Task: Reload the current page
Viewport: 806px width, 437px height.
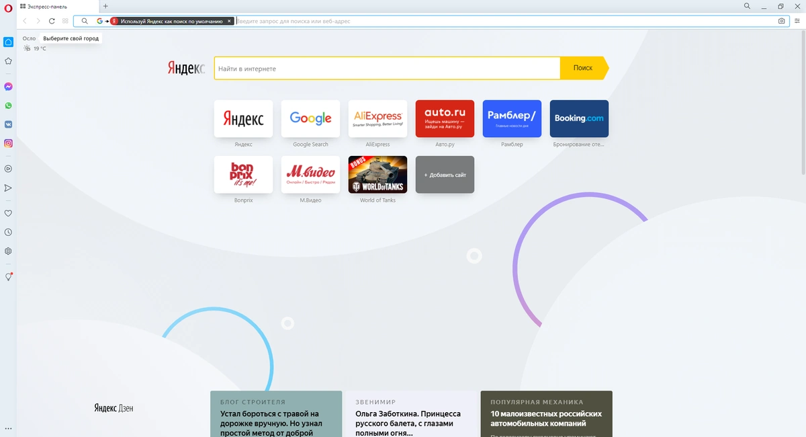Action: click(52, 21)
